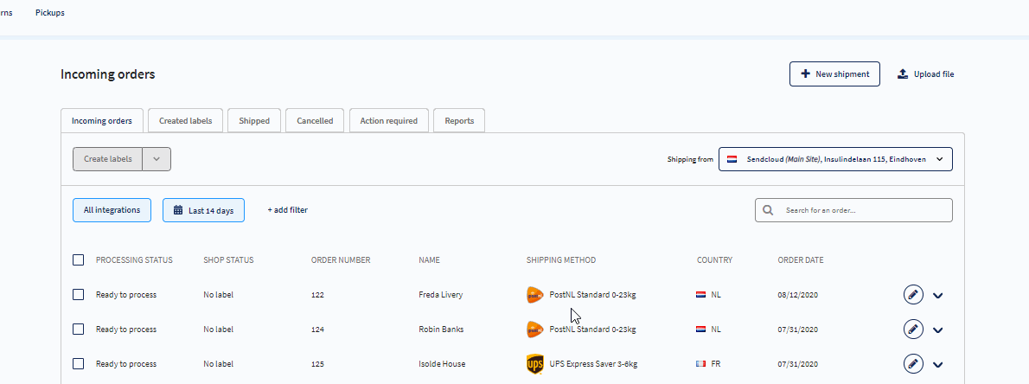Image resolution: width=1029 pixels, height=384 pixels.
Task: Click the Upload file link
Action: point(925,74)
